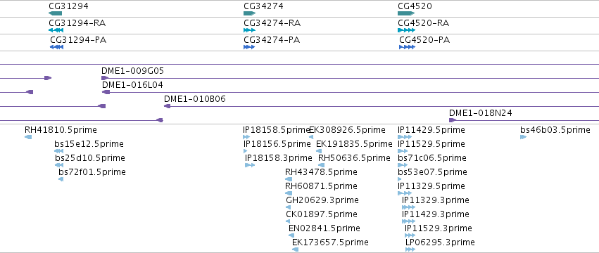Open the bs15e12.5prime EST label

(x=89, y=144)
